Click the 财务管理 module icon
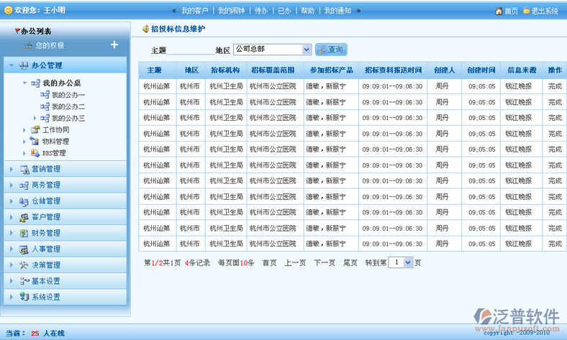Viewport: 567px width, 340px height. click(24, 233)
